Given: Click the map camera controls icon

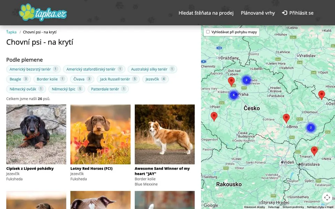Looking at the screenshot, I should 327,197.
